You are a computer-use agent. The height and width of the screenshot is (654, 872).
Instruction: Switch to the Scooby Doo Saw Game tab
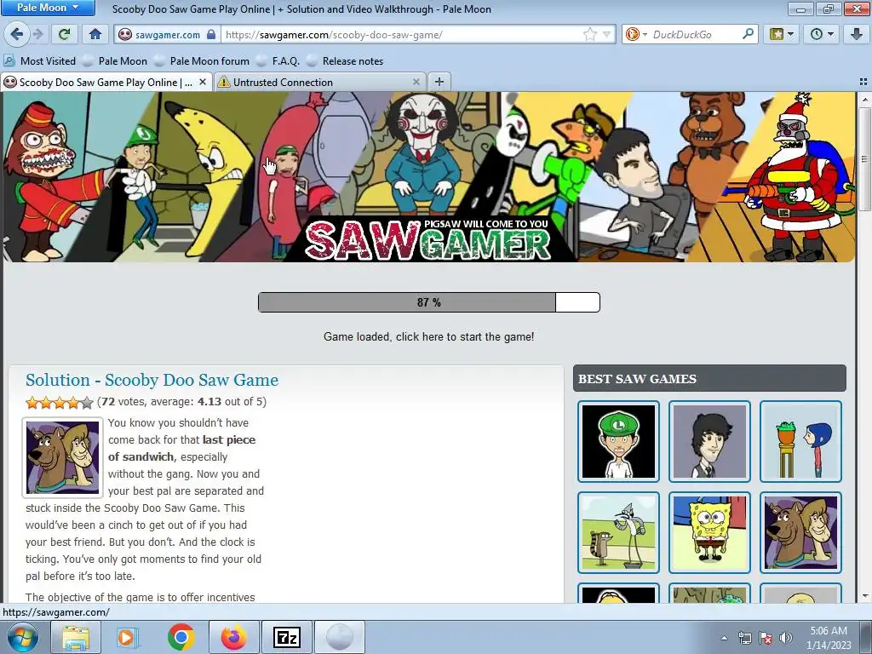pyautogui.click(x=106, y=83)
